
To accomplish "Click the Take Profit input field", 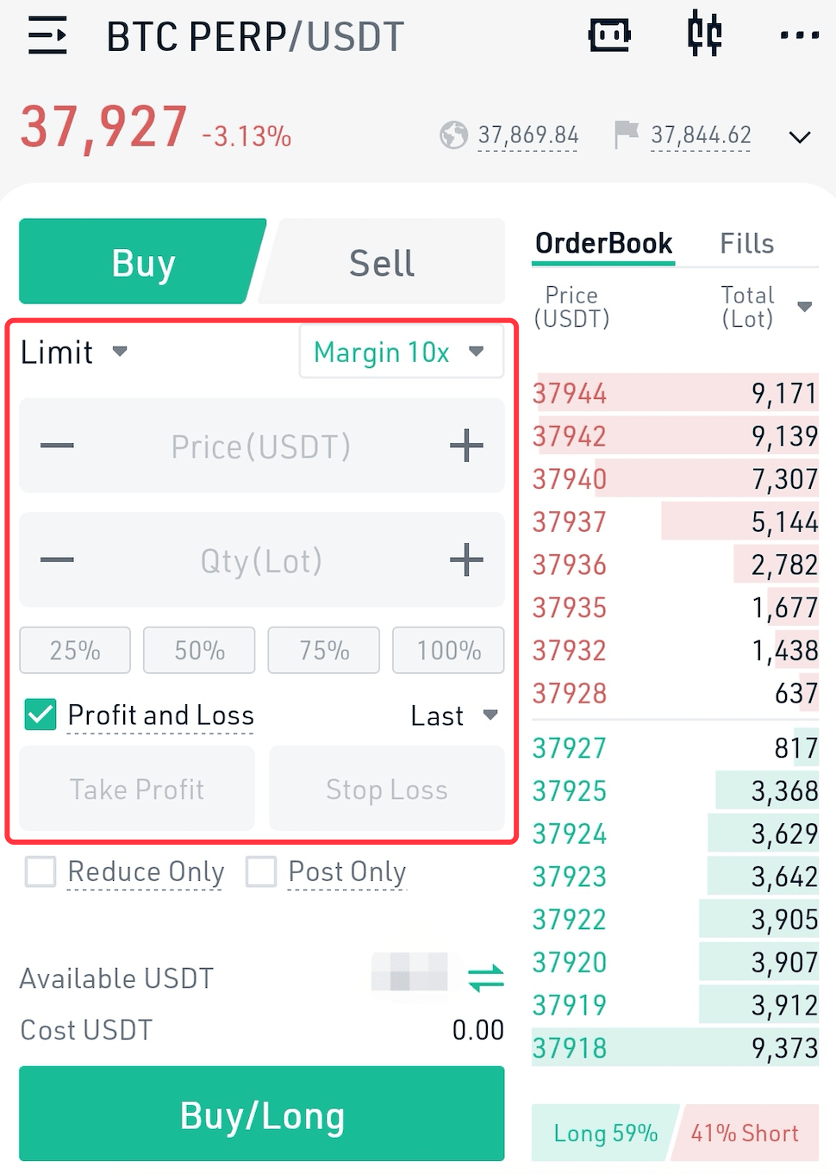I will point(137,789).
